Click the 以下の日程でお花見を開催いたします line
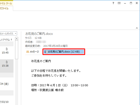 [x=56, y=71]
